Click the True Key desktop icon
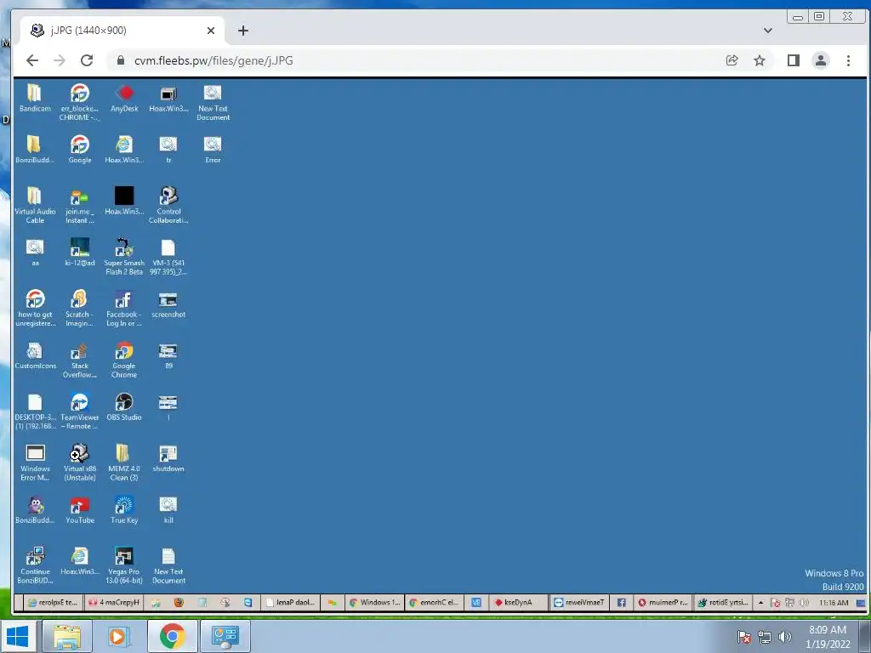The height and width of the screenshot is (653, 871). click(124, 510)
